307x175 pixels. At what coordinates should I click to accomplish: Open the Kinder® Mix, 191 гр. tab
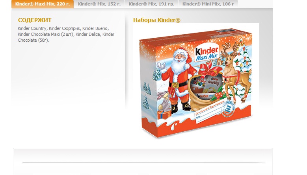152,4
